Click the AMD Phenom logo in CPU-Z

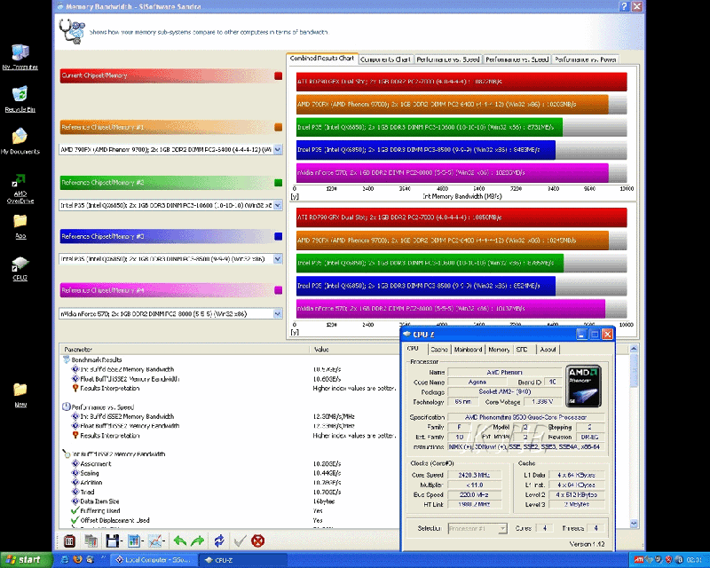coord(584,386)
